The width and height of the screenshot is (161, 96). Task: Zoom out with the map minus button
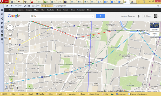coord(10,63)
